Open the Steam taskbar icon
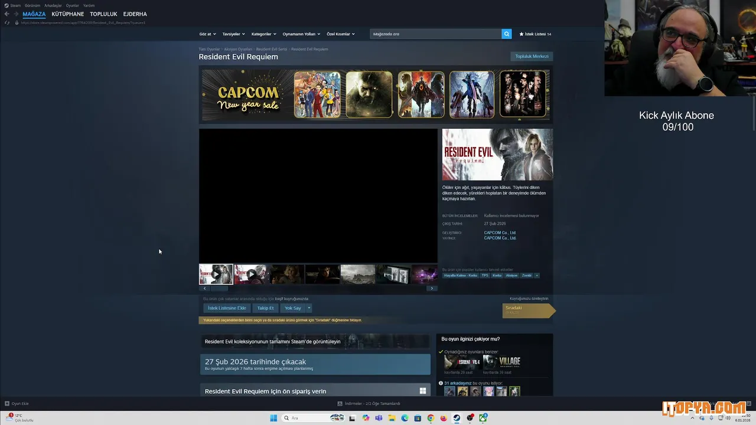Viewport: 756px width, 425px height. pos(457,418)
